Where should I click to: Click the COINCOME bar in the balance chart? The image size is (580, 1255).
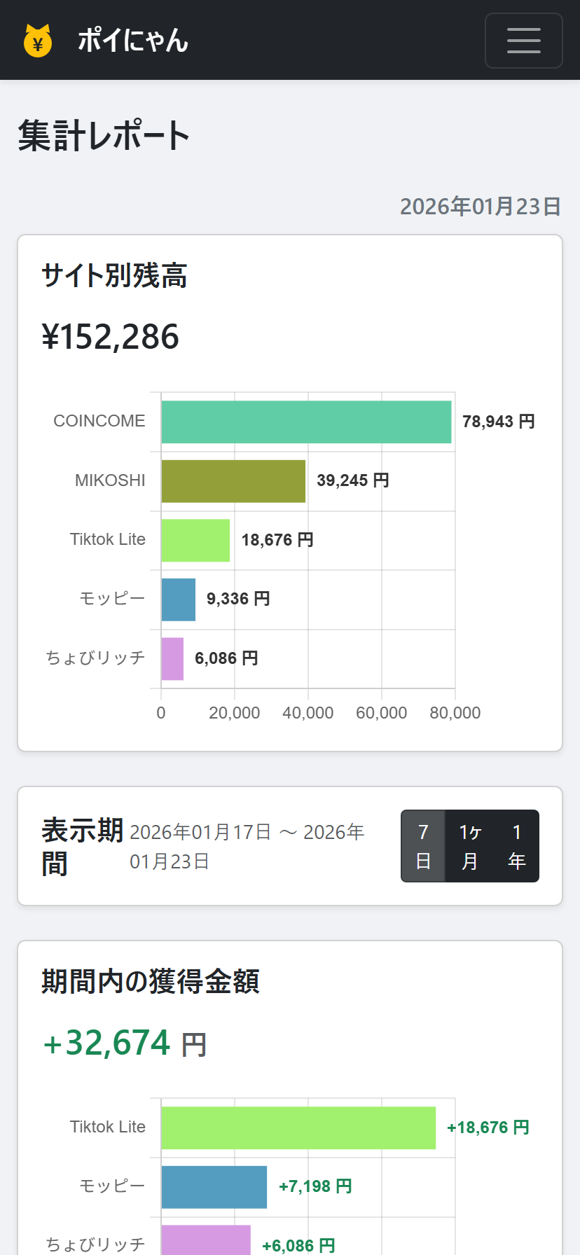[306, 421]
